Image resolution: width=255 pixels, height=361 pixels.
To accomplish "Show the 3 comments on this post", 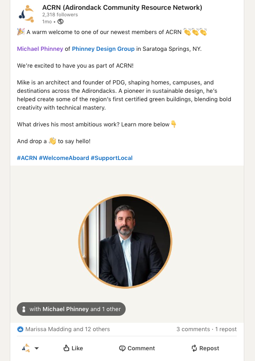I will pyautogui.click(x=193, y=329).
